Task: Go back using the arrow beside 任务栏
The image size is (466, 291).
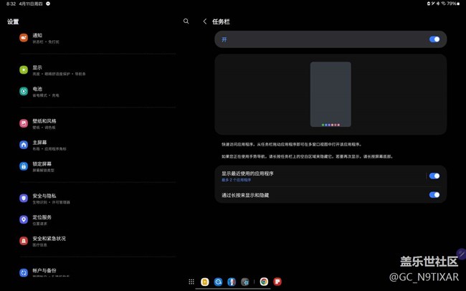Action: pos(205,22)
